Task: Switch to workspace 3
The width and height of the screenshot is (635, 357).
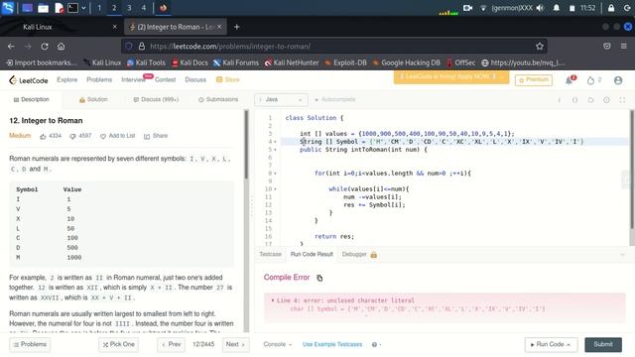Action: tap(129, 8)
